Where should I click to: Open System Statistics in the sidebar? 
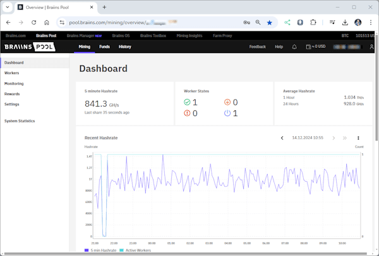pos(20,120)
